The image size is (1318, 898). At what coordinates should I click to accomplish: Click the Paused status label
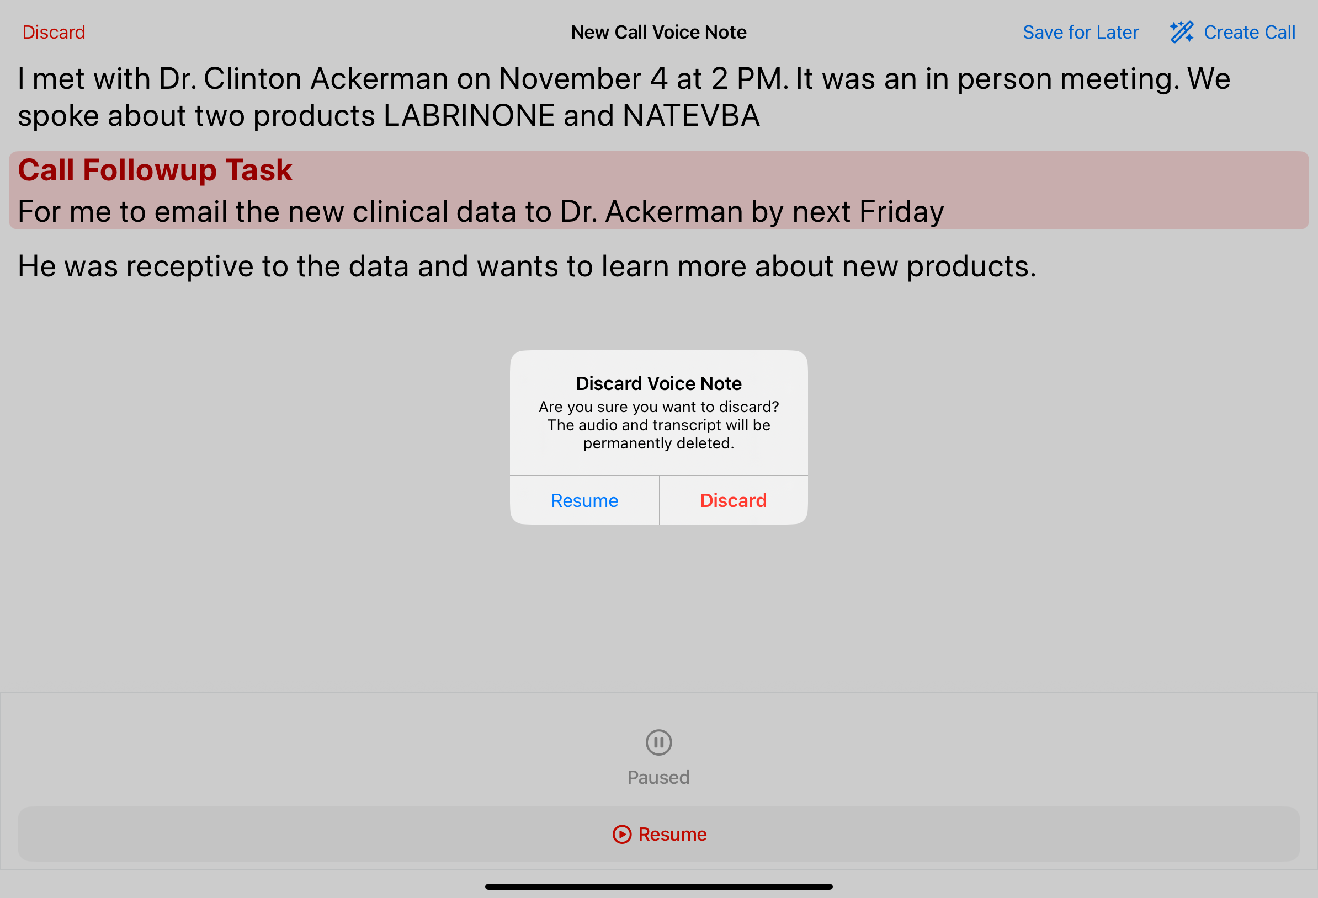(658, 777)
